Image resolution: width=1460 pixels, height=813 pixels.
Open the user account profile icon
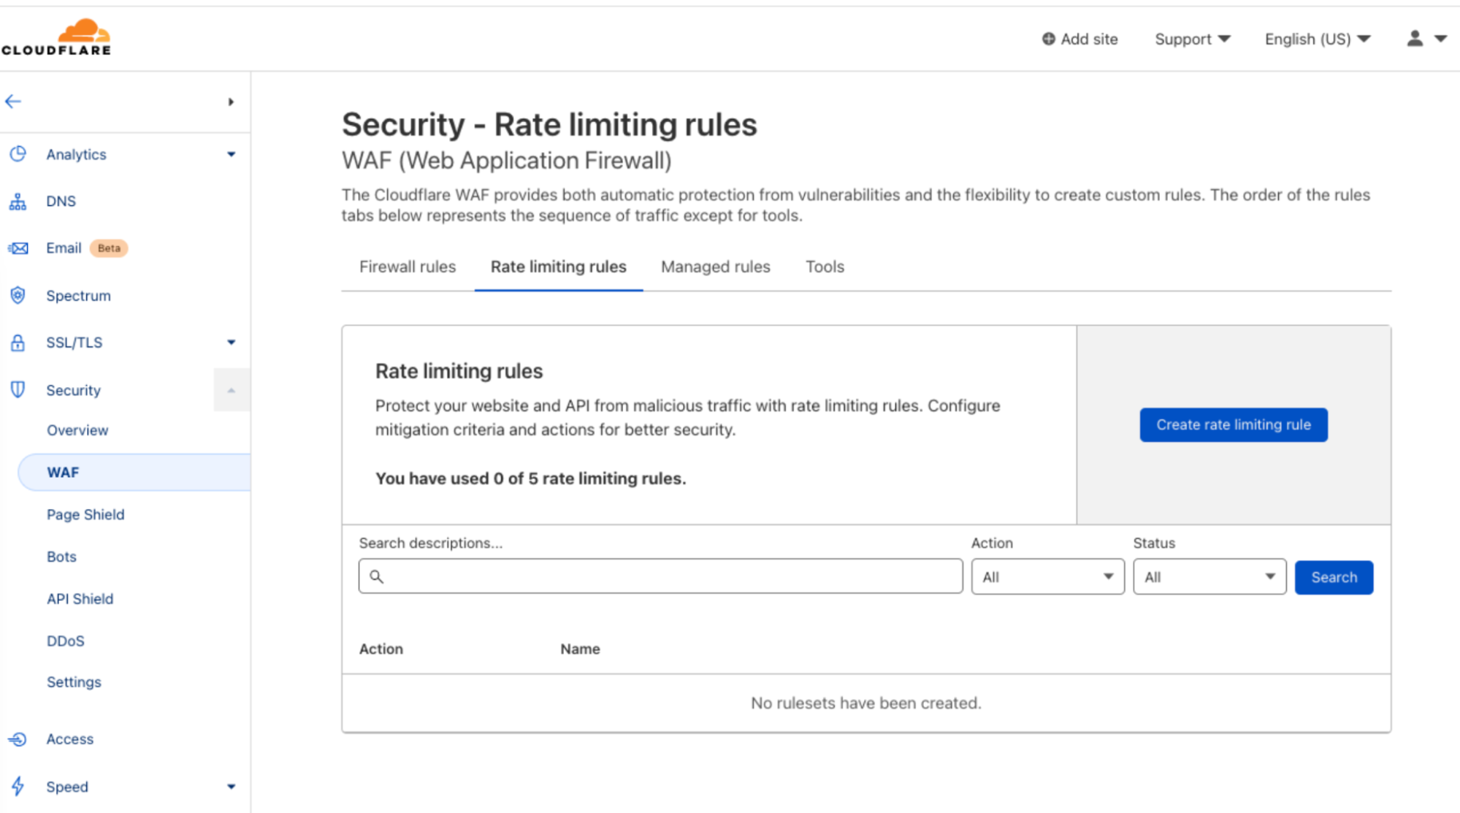pos(1415,39)
